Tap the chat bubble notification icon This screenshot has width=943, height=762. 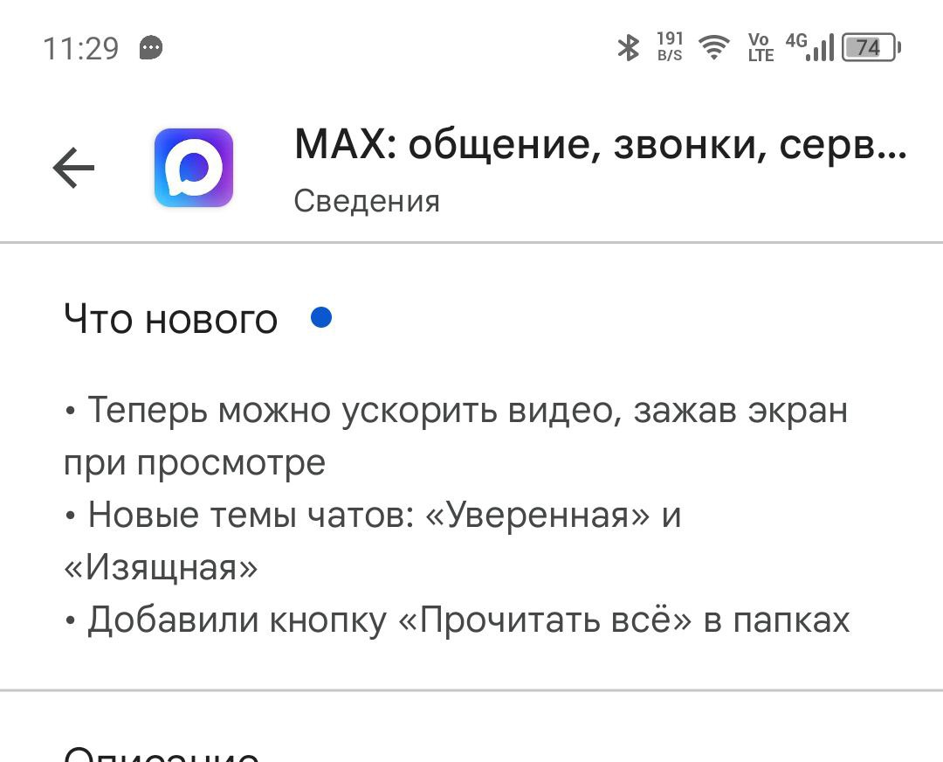(x=151, y=47)
